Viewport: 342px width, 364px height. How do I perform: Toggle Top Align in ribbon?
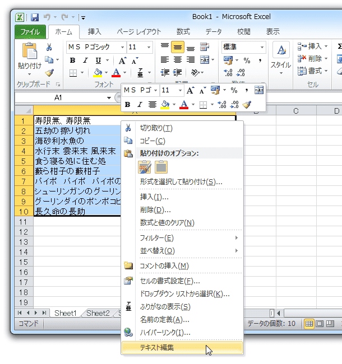[x=165, y=46]
